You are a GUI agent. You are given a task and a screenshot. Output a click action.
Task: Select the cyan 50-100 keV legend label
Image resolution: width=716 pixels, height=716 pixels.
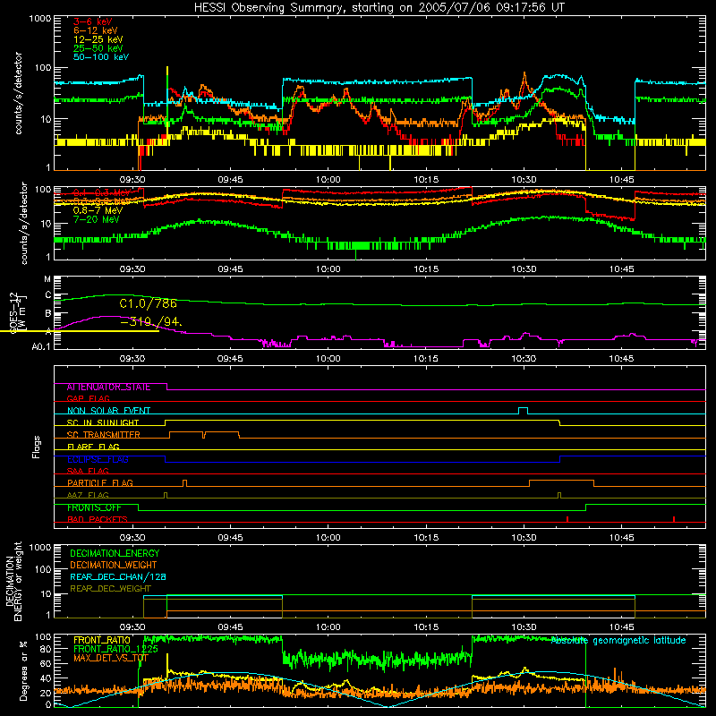coord(101,57)
